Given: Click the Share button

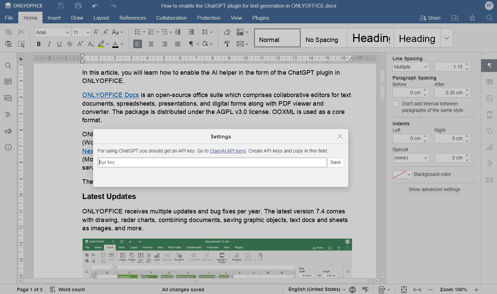Looking at the screenshot, I should coord(430,18).
